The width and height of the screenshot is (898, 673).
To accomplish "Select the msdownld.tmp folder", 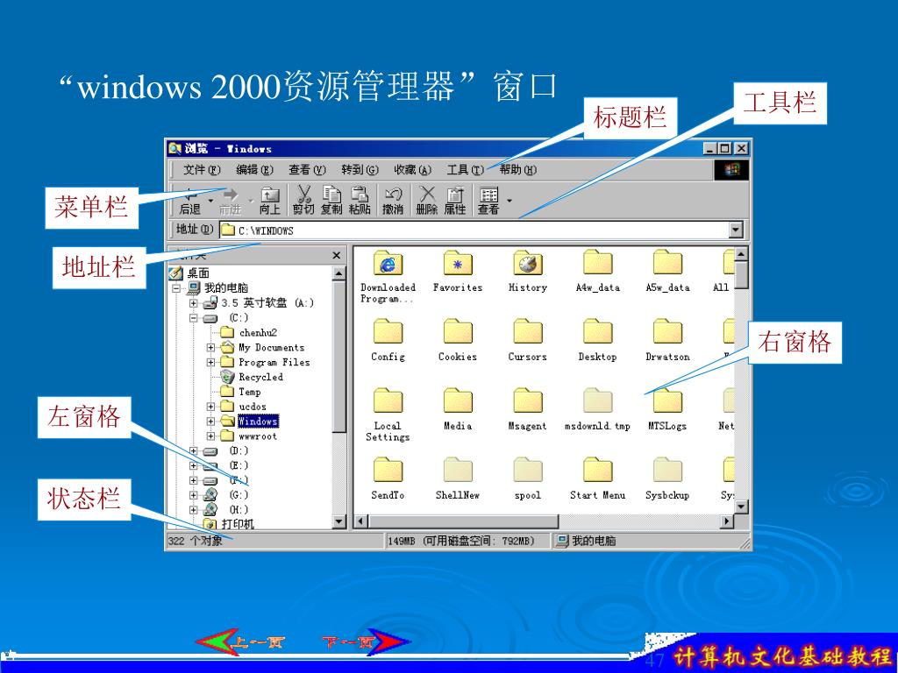I will point(598,408).
